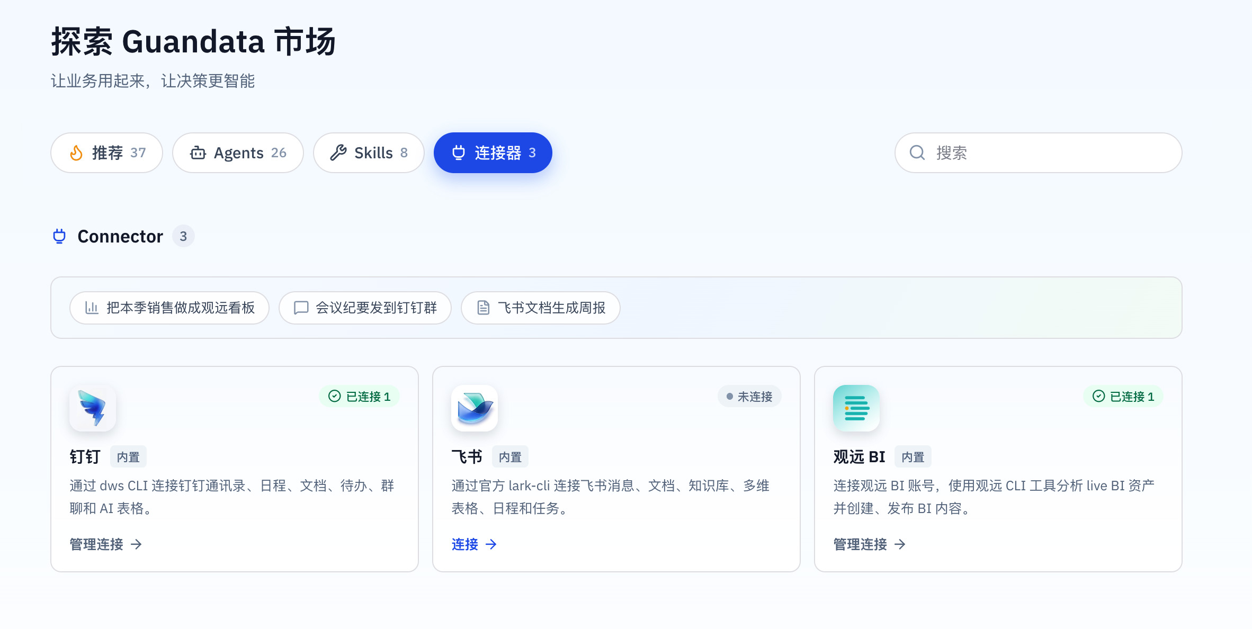Click arrow icon next to 钉钉 管理连接

136,544
